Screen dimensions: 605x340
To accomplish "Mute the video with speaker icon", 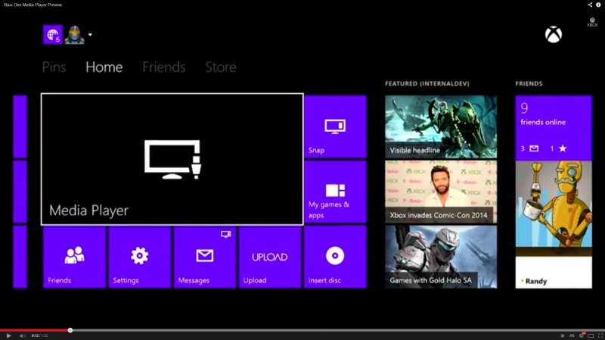I will pos(22,335).
